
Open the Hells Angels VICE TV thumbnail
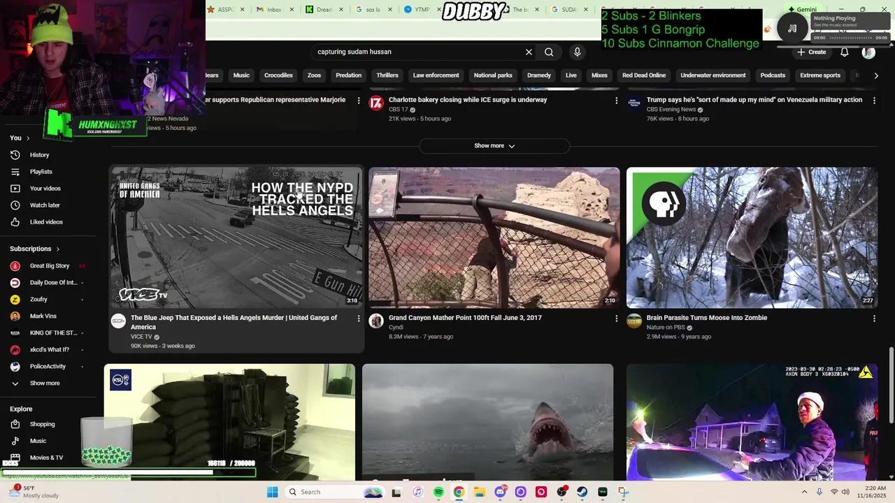(236, 238)
